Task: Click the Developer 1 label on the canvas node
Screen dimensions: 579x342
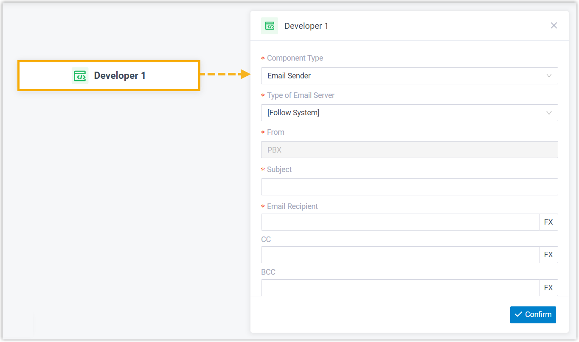Action: pos(120,75)
